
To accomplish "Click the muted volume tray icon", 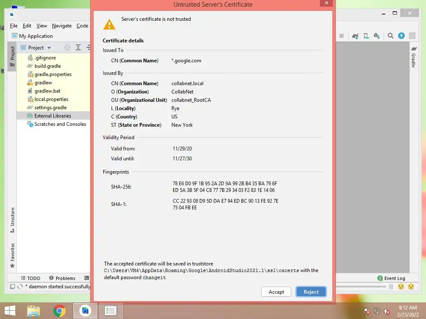I will pyautogui.click(x=387, y=311).
